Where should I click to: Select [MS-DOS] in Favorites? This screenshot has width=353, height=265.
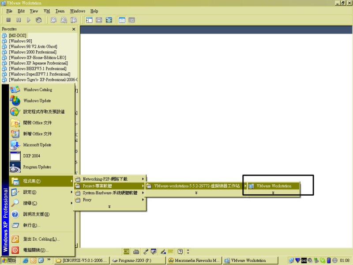(18, 35)
